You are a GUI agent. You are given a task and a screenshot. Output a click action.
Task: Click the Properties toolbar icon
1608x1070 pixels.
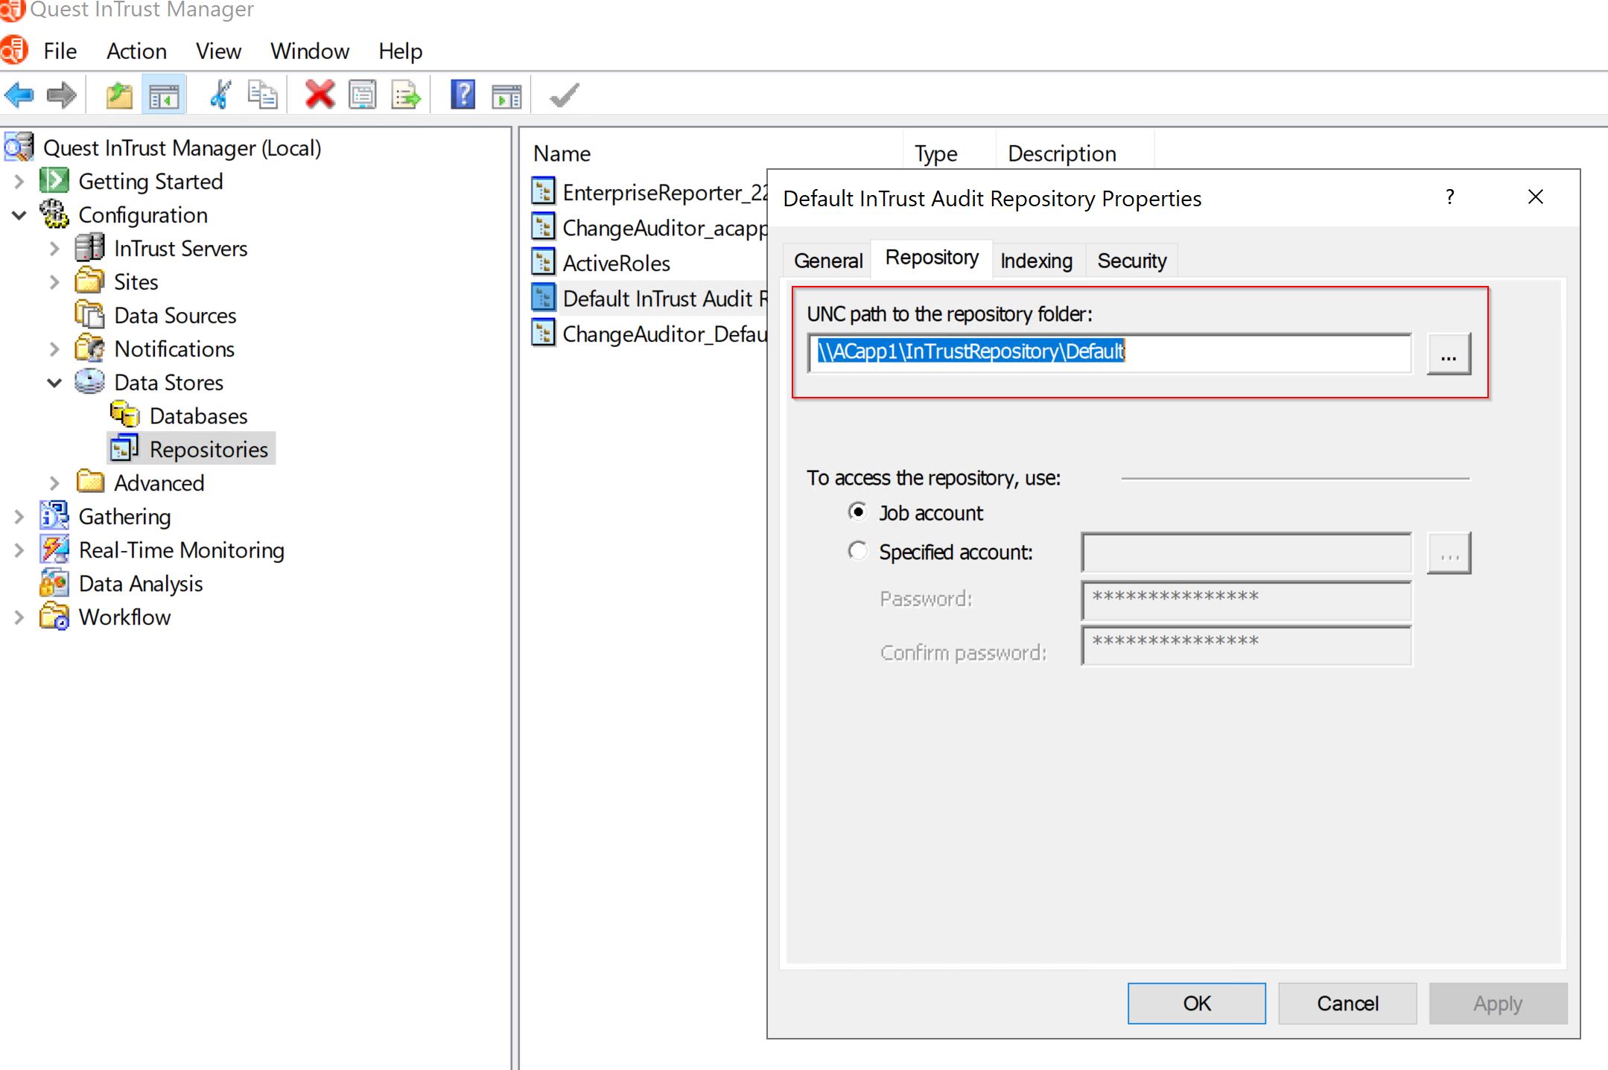(363, 95)
